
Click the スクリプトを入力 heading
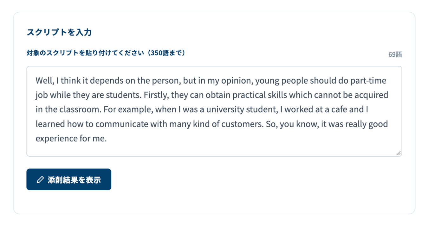[x=59, y=32]
